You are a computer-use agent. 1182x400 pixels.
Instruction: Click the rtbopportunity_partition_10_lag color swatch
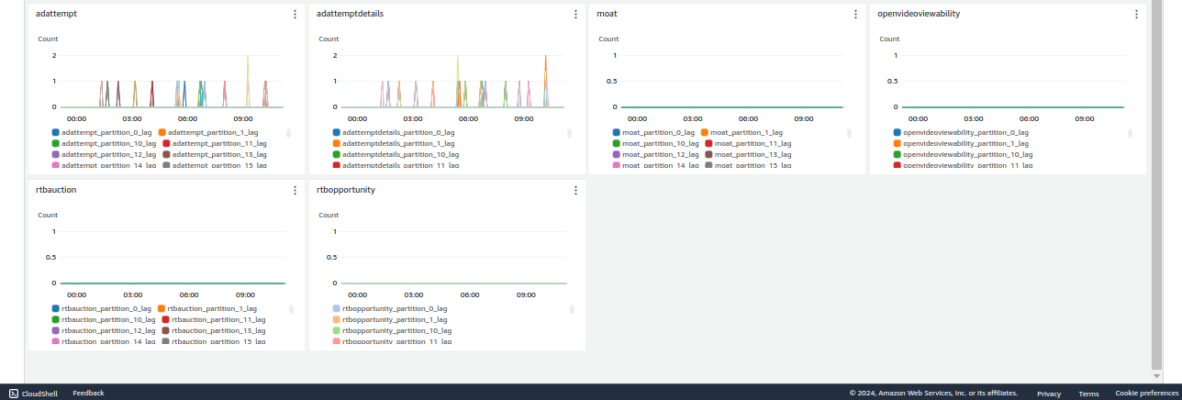(x=337, y=330)
